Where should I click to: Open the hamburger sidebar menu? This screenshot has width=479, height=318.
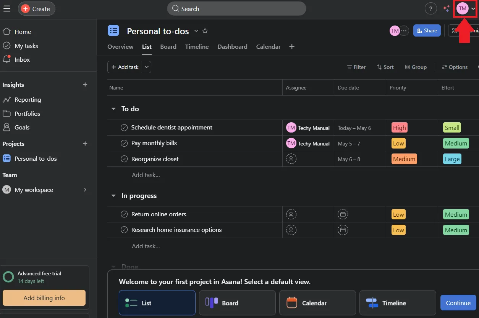click(x=7, y=8)
